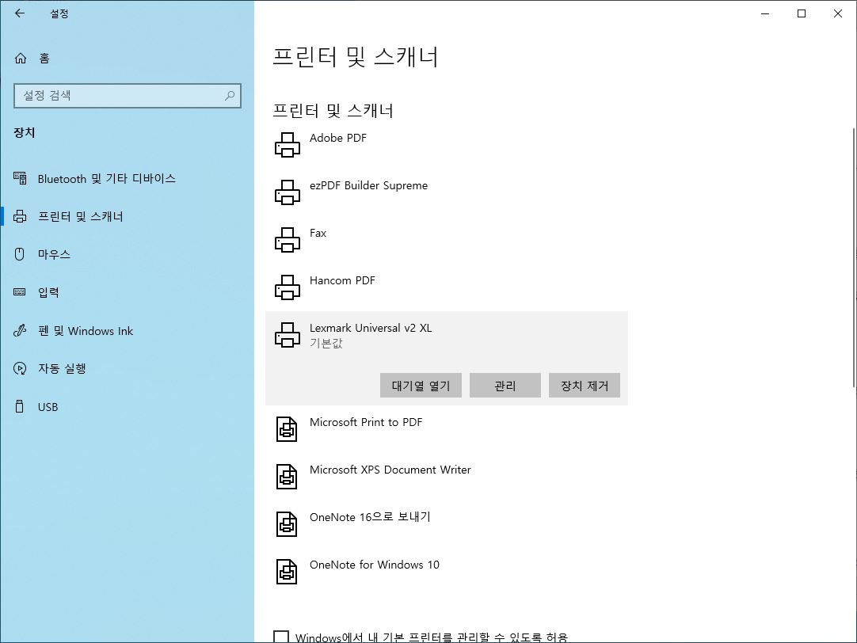
Task: Open the 마우스 settings page
Action: coord(54,254)
